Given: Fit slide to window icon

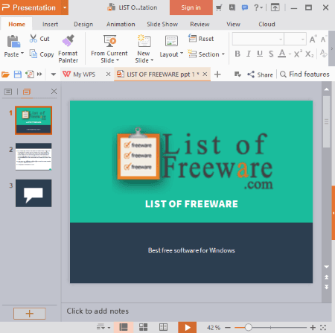Looking at the screenshot, I should tap(323, 328).
